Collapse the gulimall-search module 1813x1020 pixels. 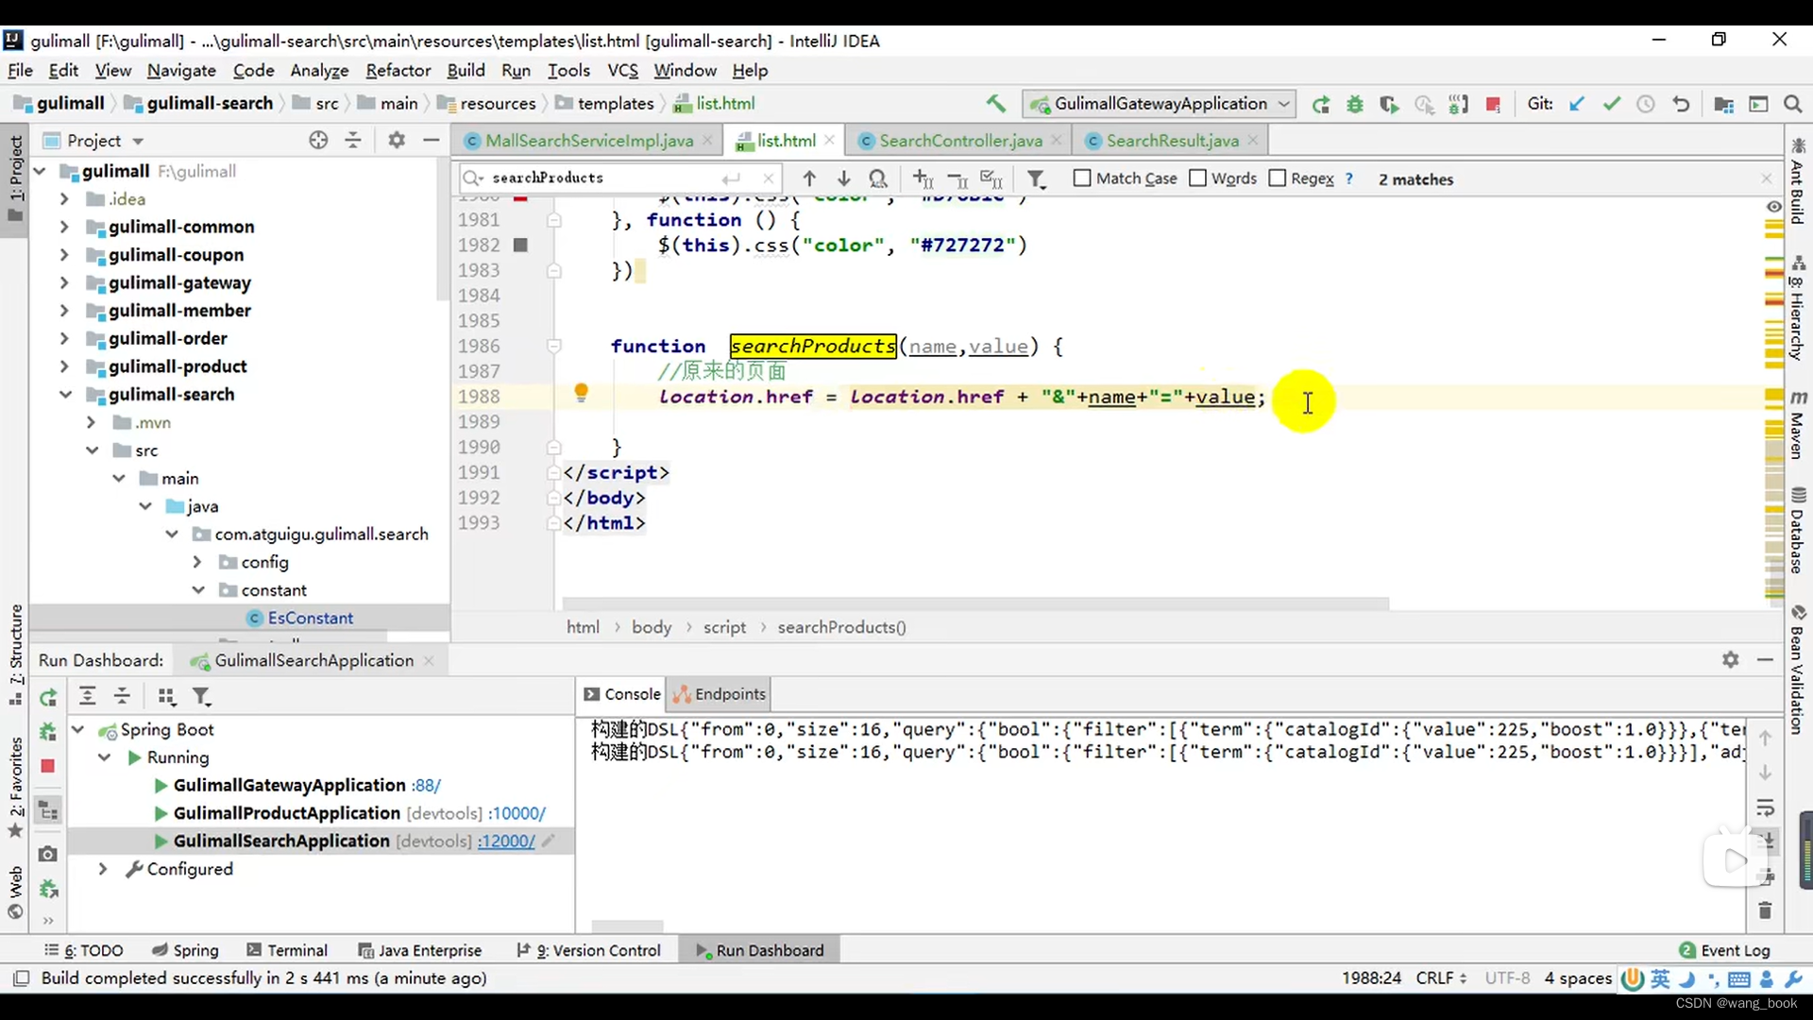(64, 395)
